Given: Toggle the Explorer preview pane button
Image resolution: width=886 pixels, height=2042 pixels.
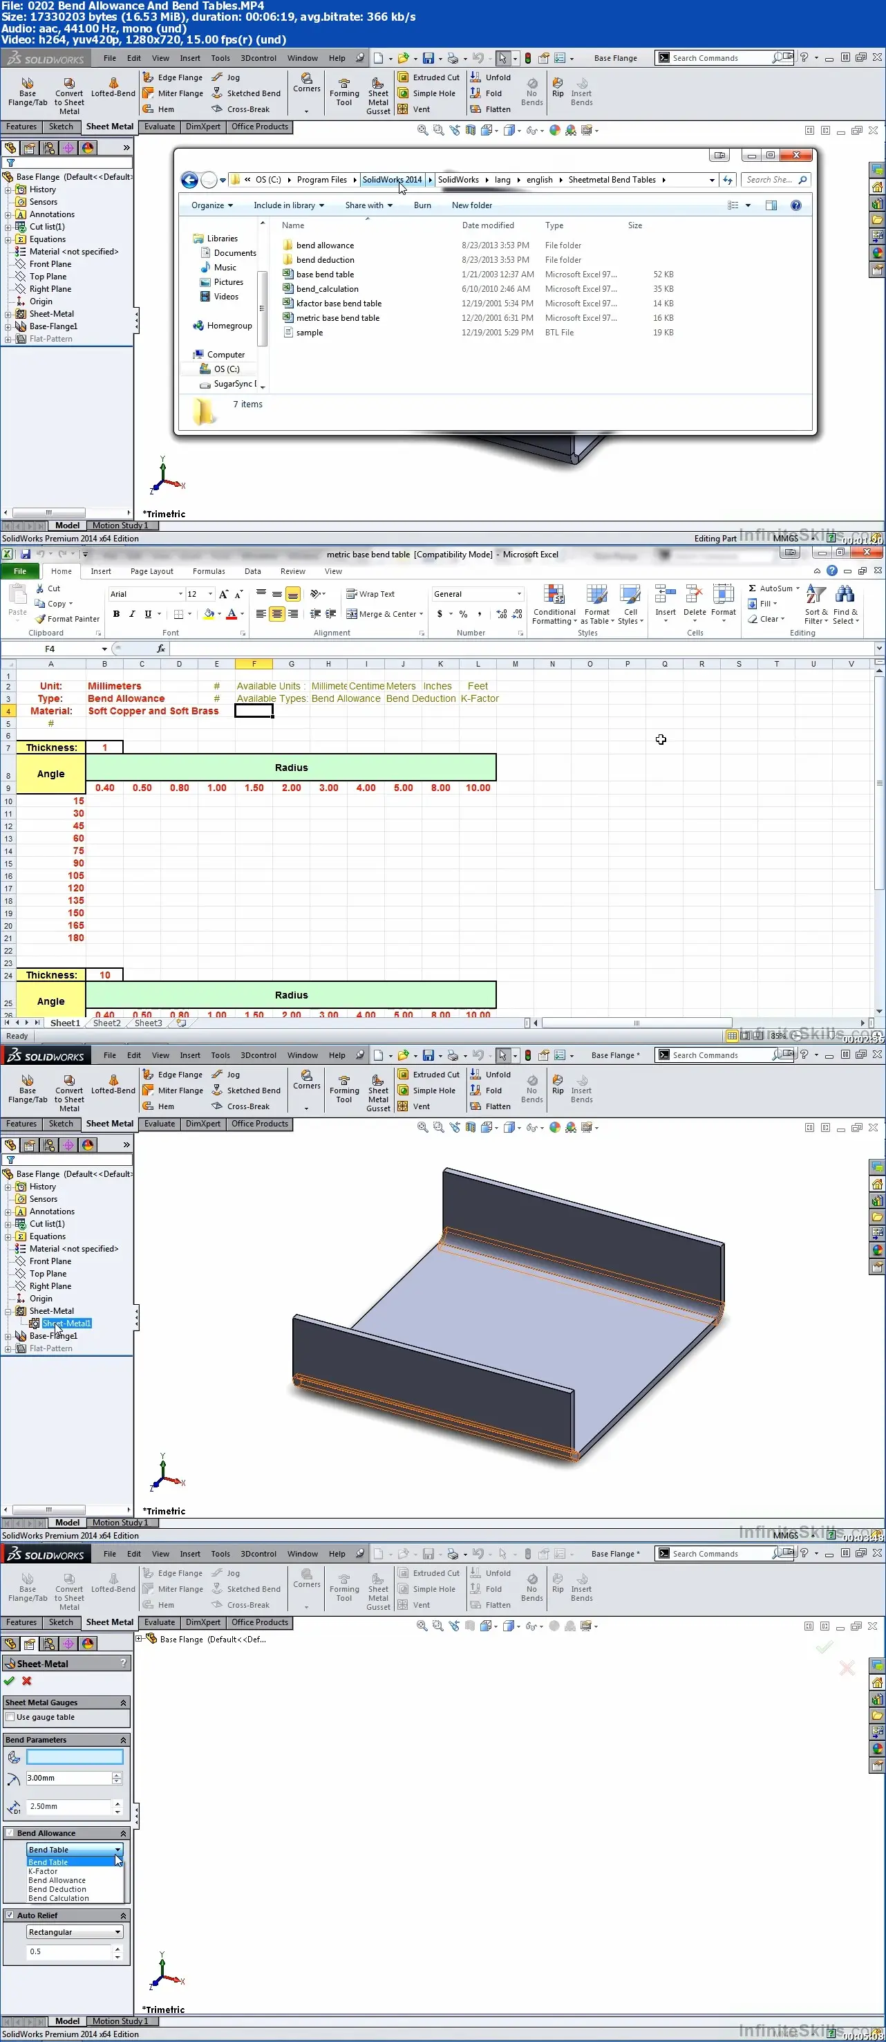Looking at the screenshot, I should click(771, 205).
